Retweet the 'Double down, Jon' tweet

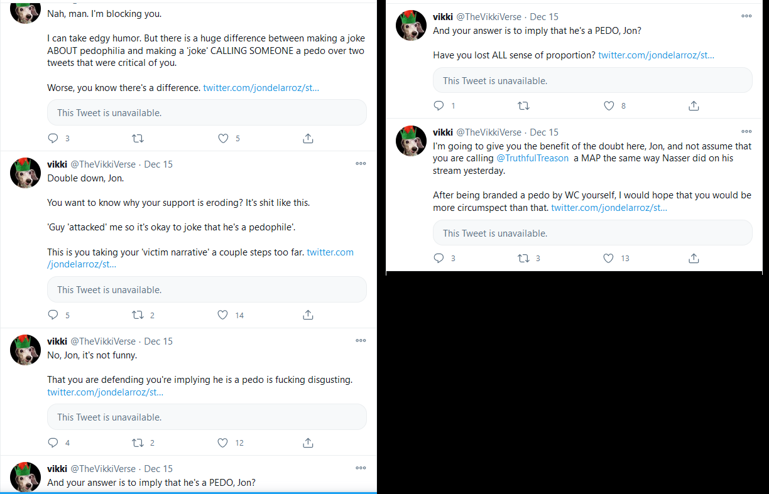(138, 315)
